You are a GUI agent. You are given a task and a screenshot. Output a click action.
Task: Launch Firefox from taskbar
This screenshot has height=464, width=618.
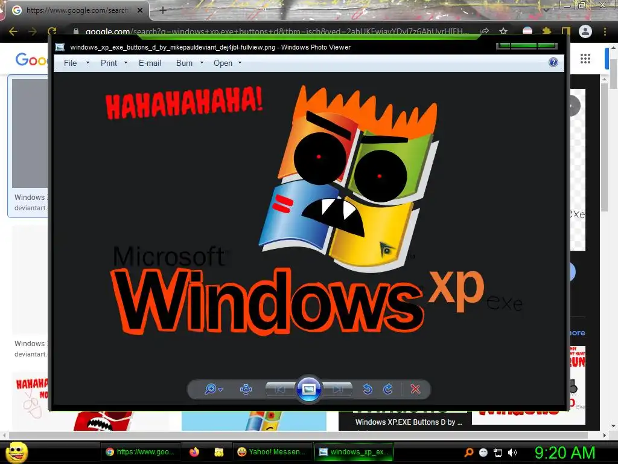point(194,452)
